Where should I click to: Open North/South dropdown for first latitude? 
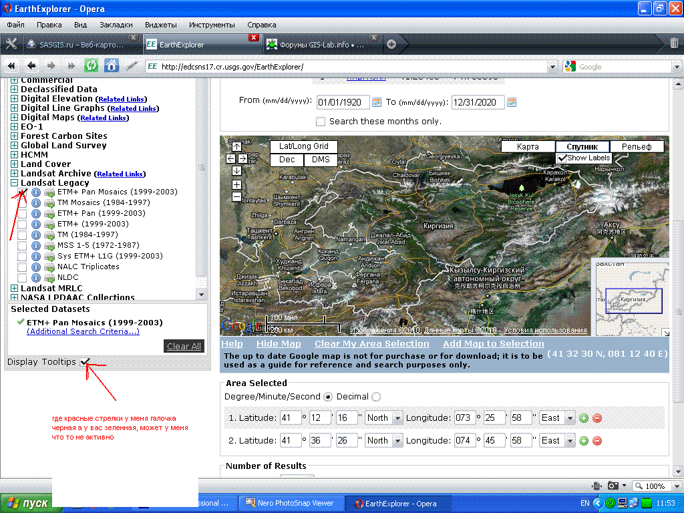point(397,418)
